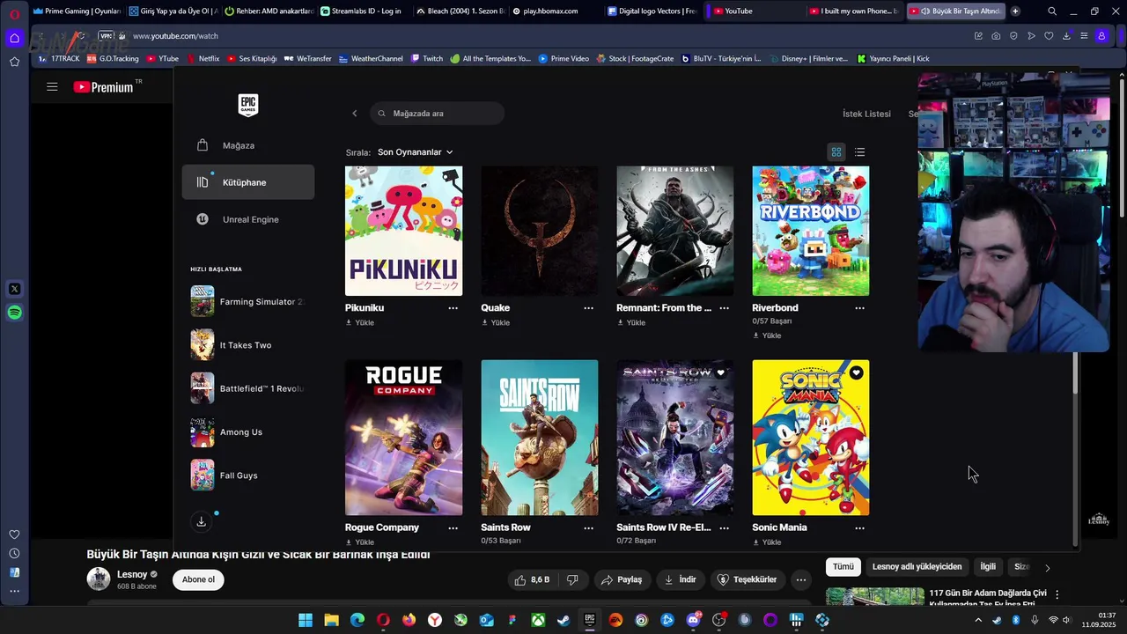Open history clock icon in Opera sidebar
Viewport: 1127px width, 634px height.
(14, 553)
